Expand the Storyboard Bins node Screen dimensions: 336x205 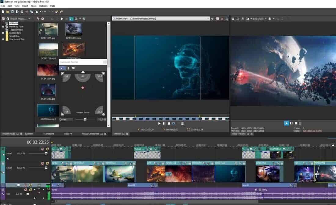coord(3,39)
